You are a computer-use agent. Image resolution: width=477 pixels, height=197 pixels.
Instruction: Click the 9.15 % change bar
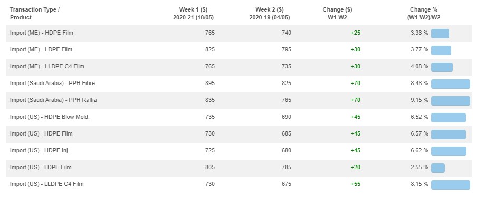pyautogui.click(x=451, y=101)
